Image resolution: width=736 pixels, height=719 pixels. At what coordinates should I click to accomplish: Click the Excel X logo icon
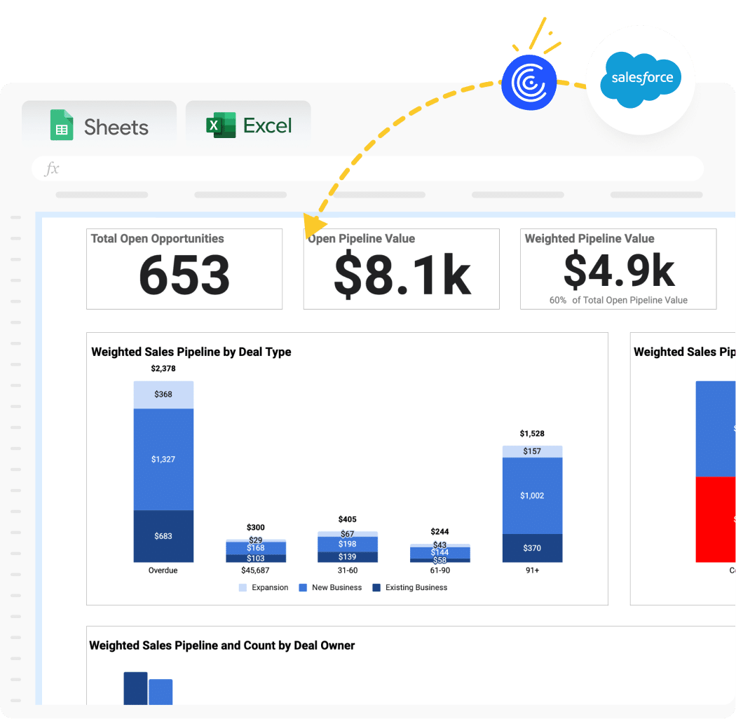tap(221, 125)
